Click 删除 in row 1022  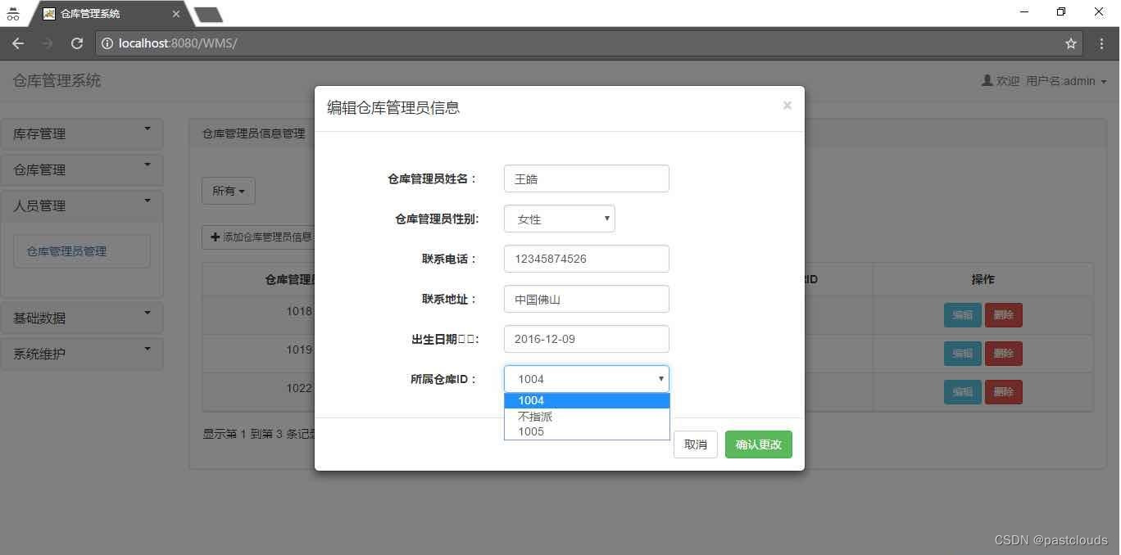[x=1004, y=392]
